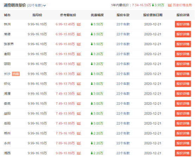
Task: Click 报价详情 button for 永州
Action: 183,143
